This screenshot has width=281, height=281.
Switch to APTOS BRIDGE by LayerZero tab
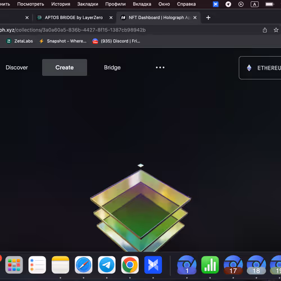(x=74, y=17)
